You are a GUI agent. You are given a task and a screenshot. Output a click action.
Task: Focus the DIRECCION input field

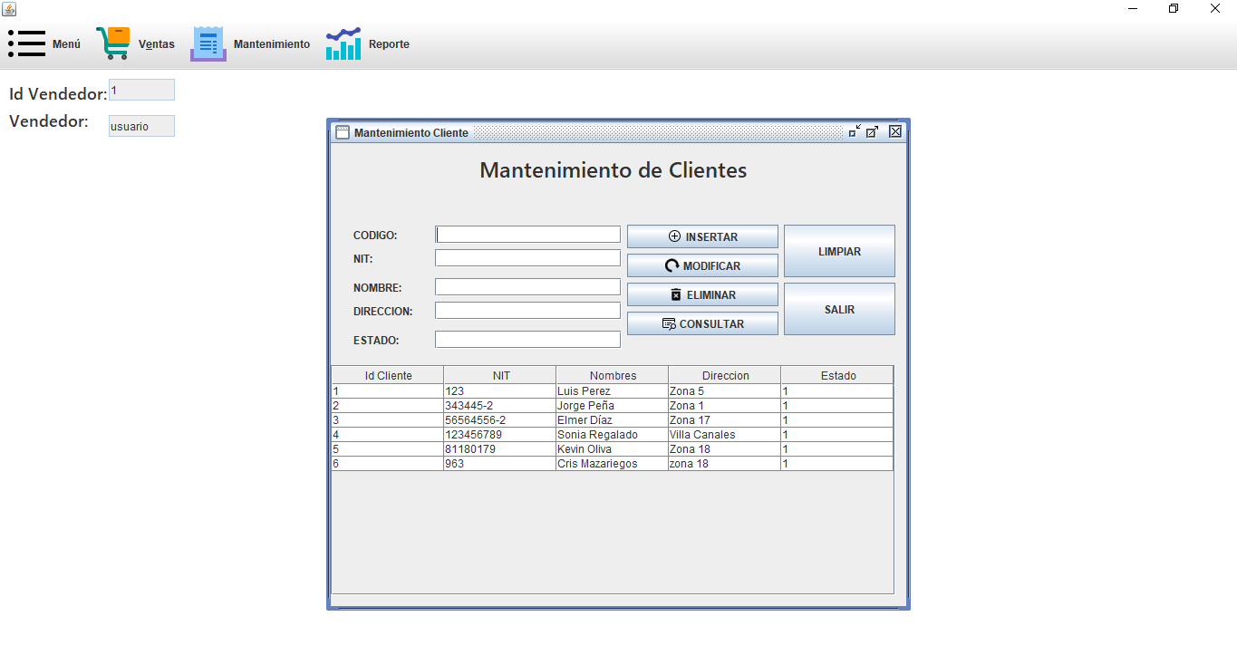click(x=527, y=309)
